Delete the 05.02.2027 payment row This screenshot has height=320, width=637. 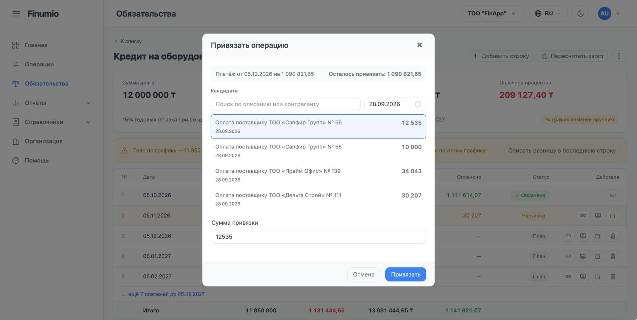[613, 276]
